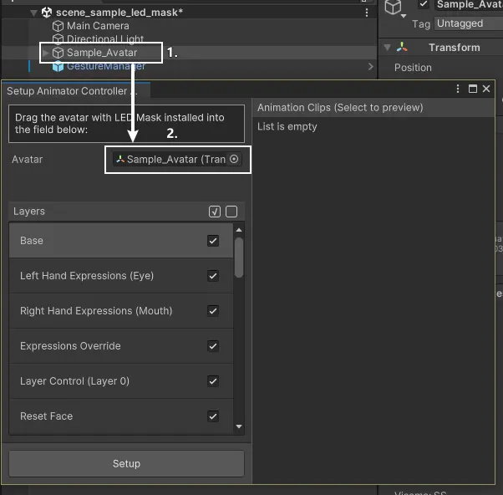Uncheck the Base layer checkbox
The width and height of the screenshot is (503, 495).
coord(213,241)
